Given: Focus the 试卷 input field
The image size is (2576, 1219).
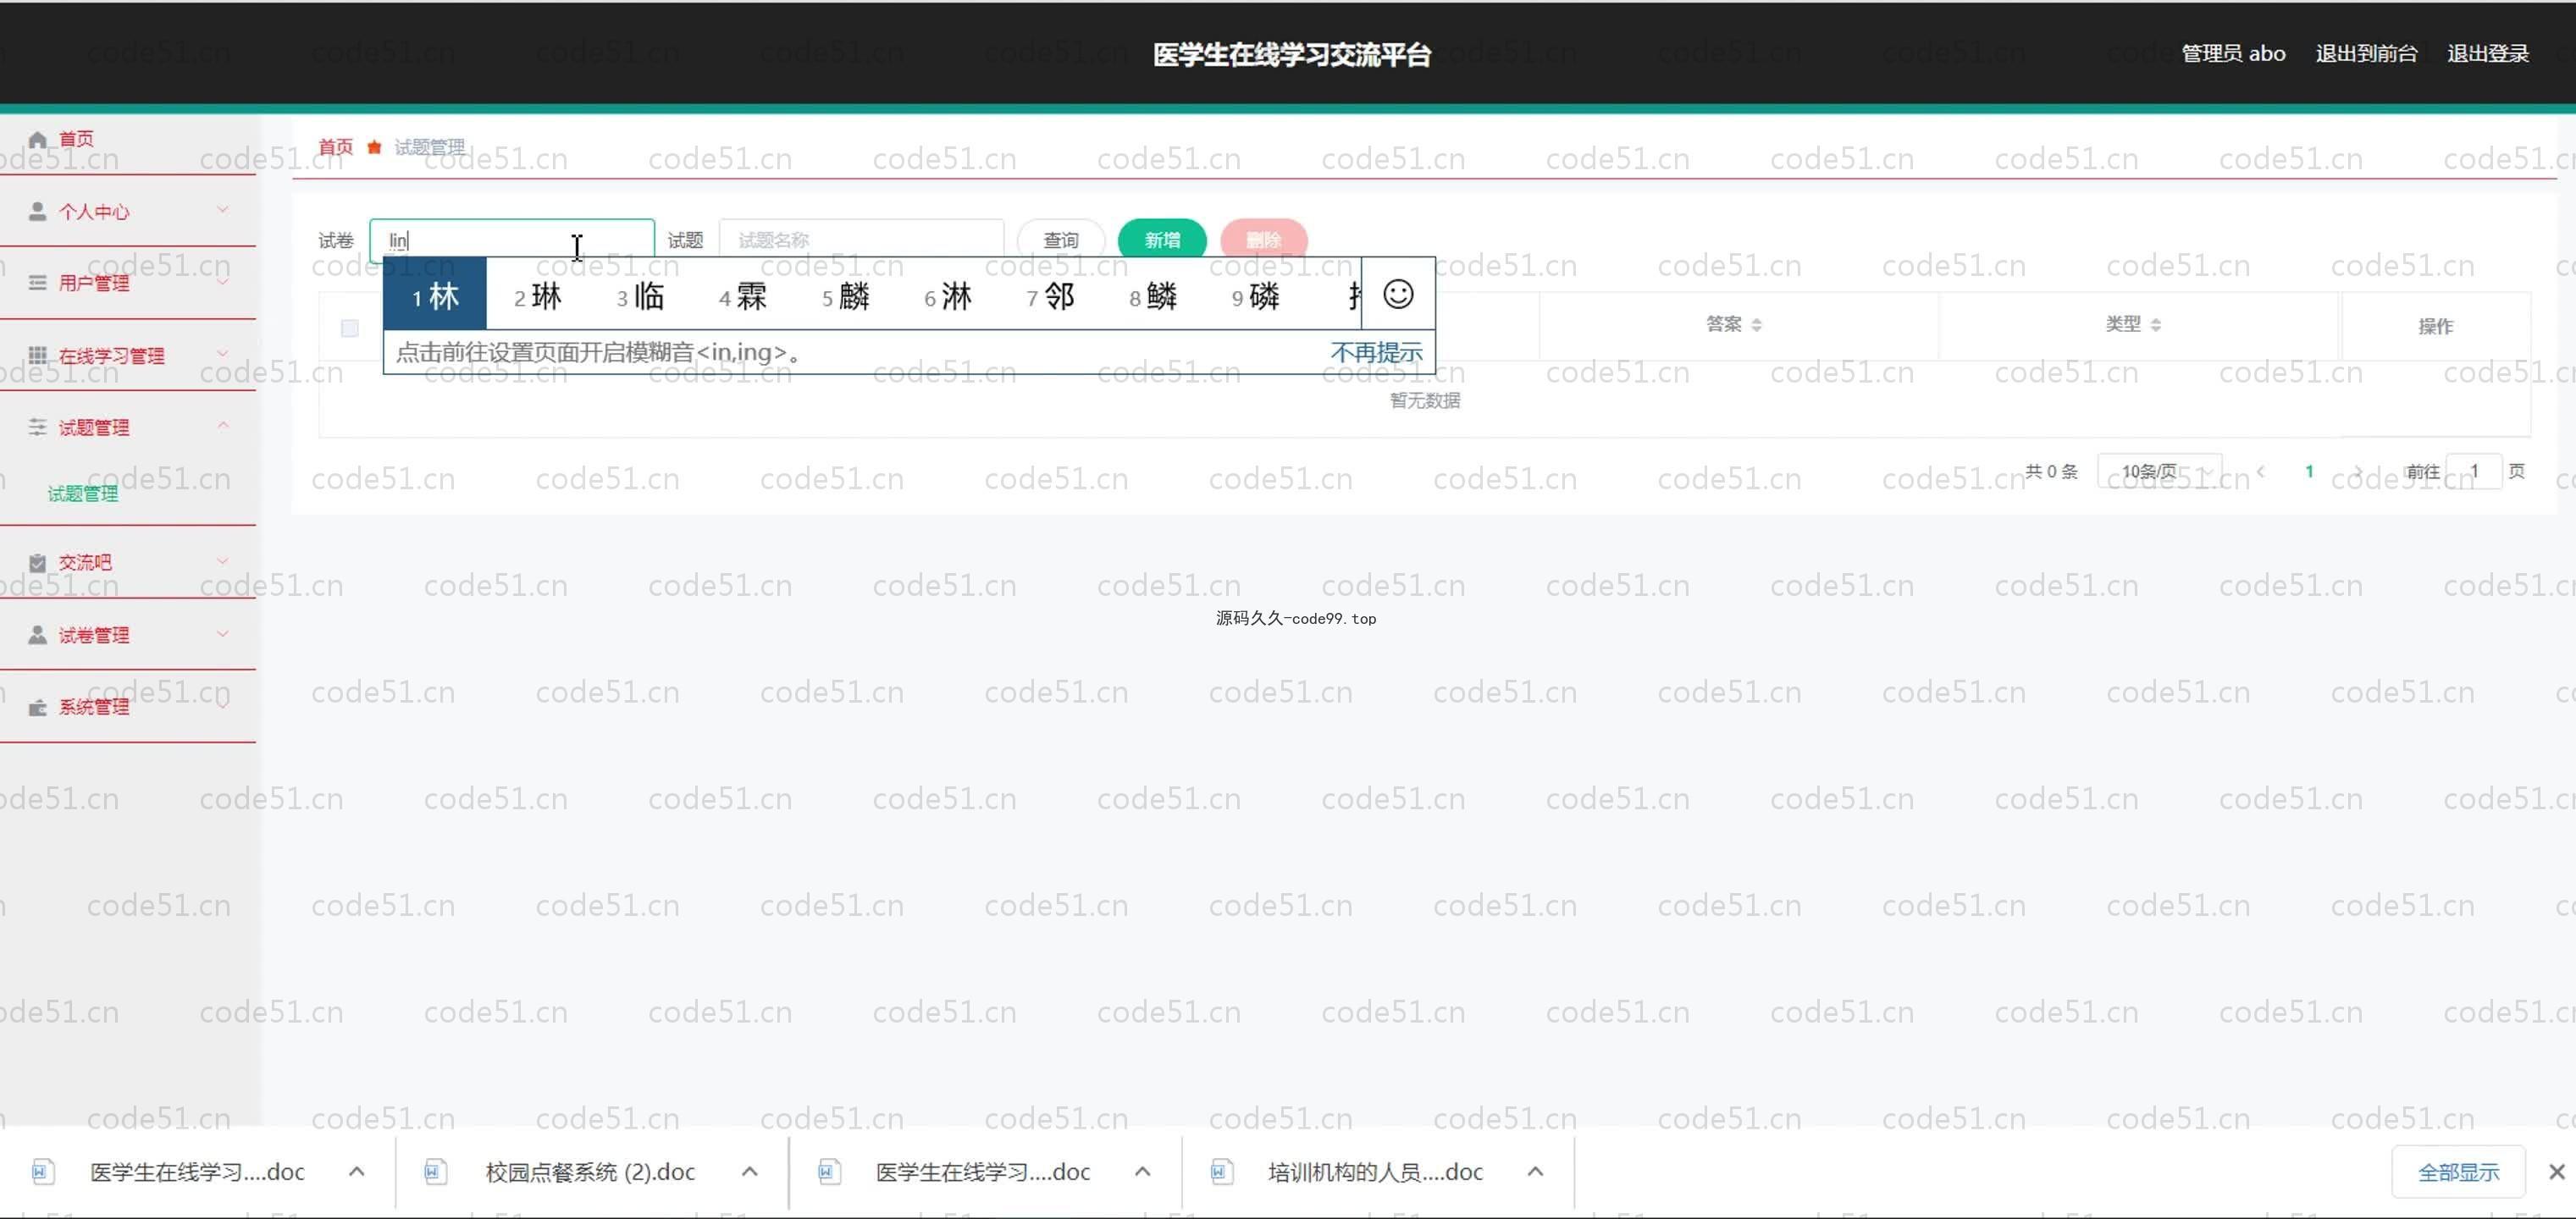Looking at the screenshot, I should [x=512, y=240].
